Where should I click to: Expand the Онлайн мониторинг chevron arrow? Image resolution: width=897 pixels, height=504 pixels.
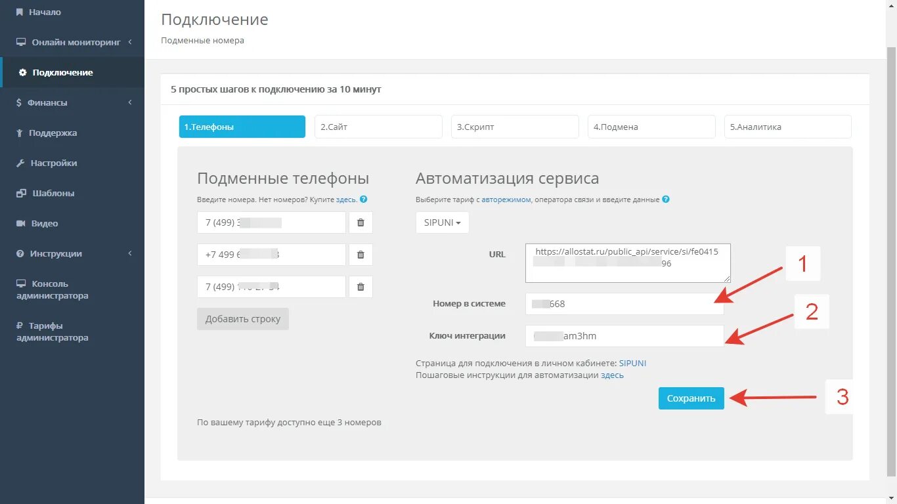click(x=130, y=42)
